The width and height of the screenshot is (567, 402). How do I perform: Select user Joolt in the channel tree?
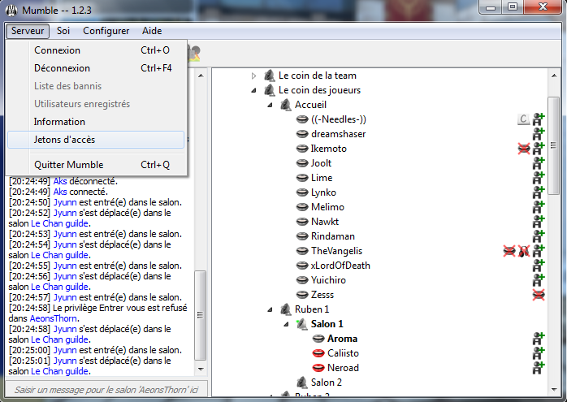[321, 163]
